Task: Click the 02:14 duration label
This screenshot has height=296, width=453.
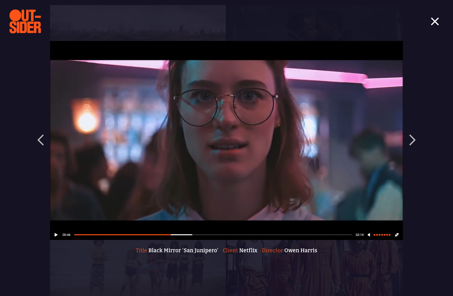Action: pos(360,235)
